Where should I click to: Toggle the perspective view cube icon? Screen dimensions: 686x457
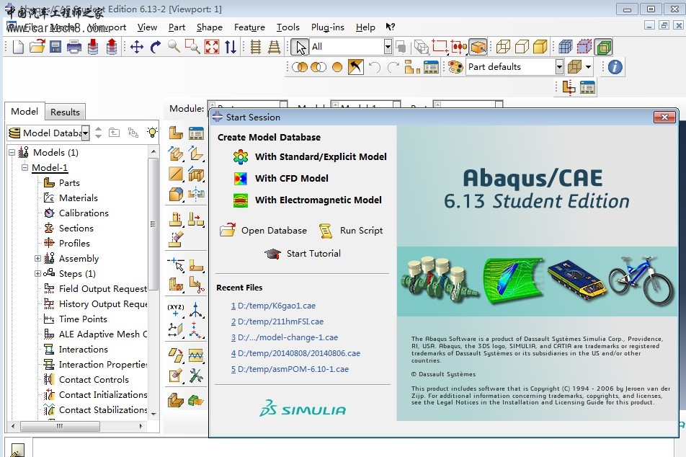[478, 47]
